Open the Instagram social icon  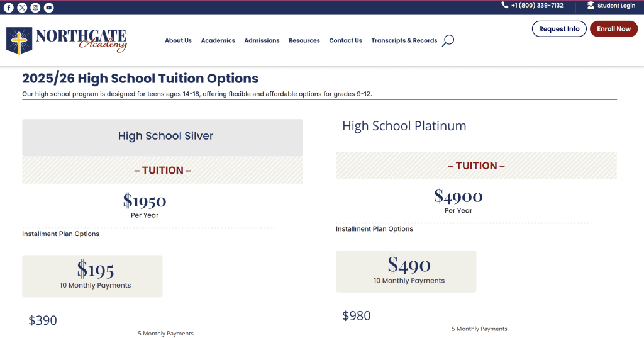(x=35, y=8)
